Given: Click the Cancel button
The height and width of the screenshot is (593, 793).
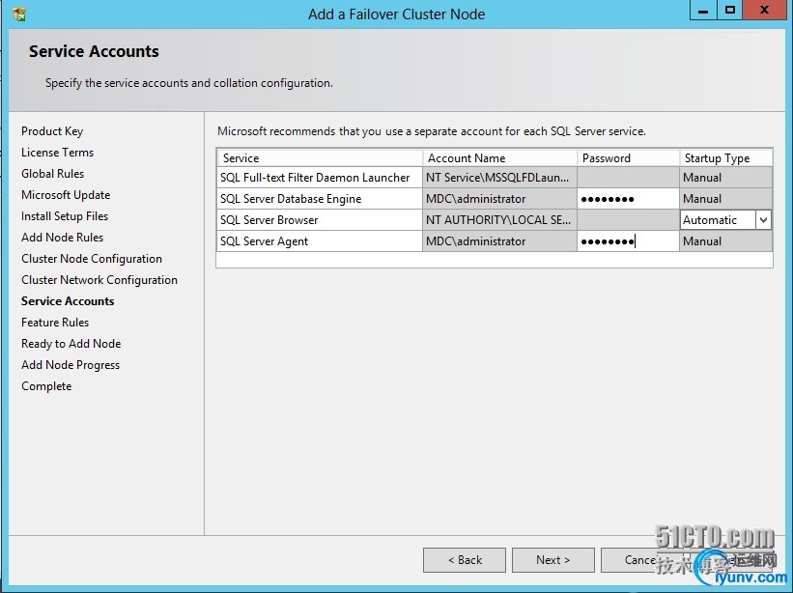Looking at the screenshot, I should 641,560.
